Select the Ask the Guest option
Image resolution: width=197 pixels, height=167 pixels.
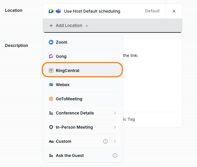click(83, 155)
